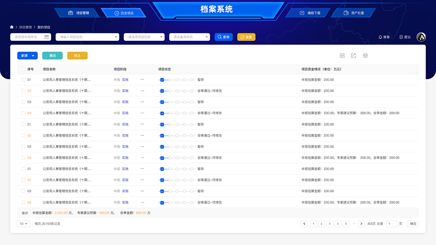Click the home icon in the breadcrumb

12,27
